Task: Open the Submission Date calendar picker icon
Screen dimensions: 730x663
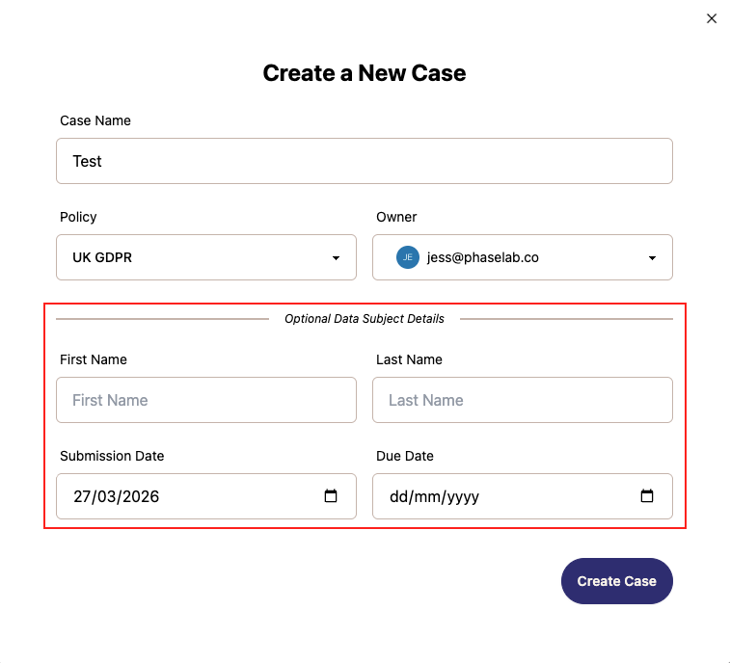Action: 331,496
